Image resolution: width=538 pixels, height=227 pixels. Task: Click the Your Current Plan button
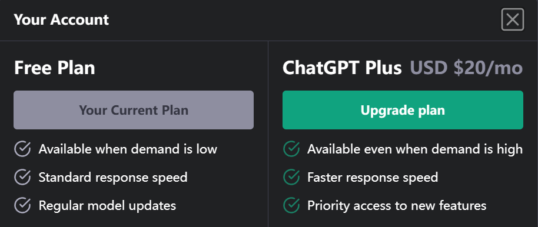[134, 110]
